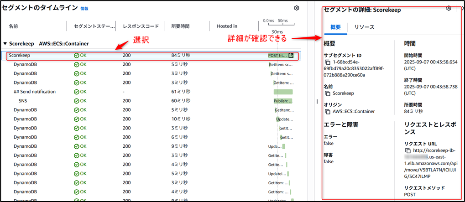Copy the origin AWS::ECS::Container
Image resolution: width=465 pixels, height=202 pixels.
pos(327,111)
